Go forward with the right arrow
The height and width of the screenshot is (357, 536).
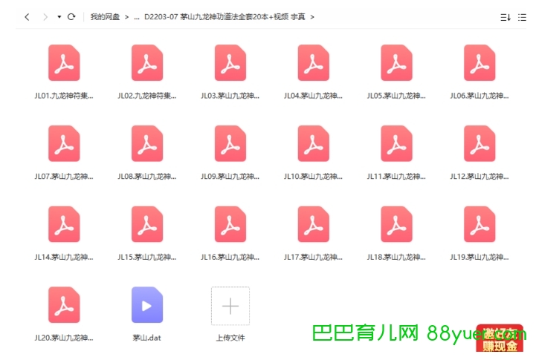click(45, 17)
